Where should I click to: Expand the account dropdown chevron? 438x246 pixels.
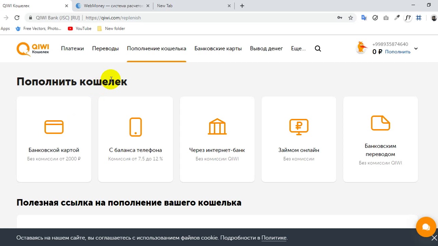point(416,49)
